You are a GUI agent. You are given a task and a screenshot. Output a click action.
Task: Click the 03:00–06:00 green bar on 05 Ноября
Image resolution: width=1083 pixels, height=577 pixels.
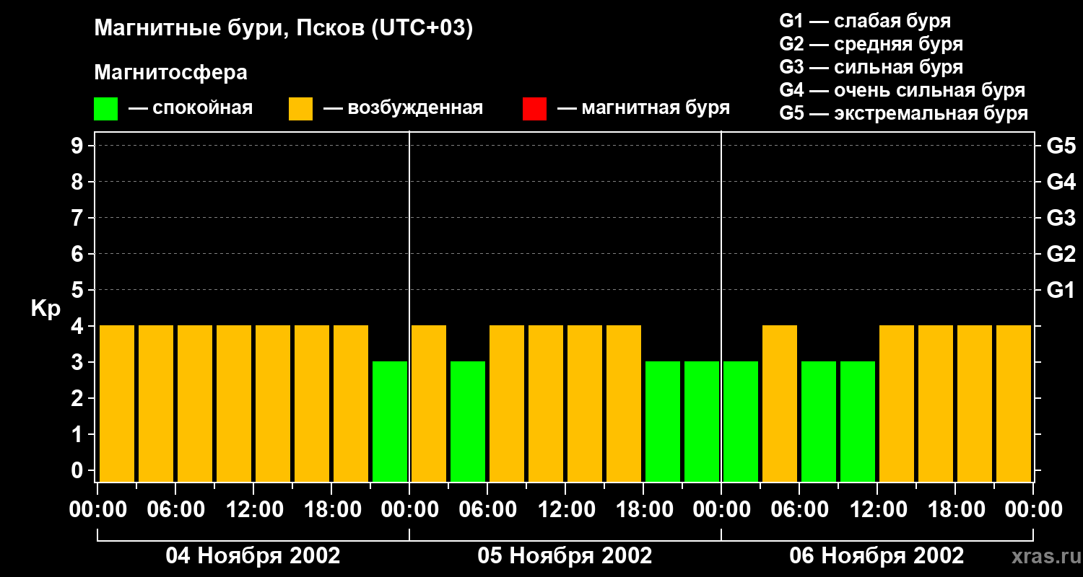pos(468,421)
